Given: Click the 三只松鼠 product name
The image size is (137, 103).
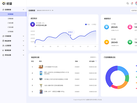Looking at the screenshot, I should coord(51,67).
